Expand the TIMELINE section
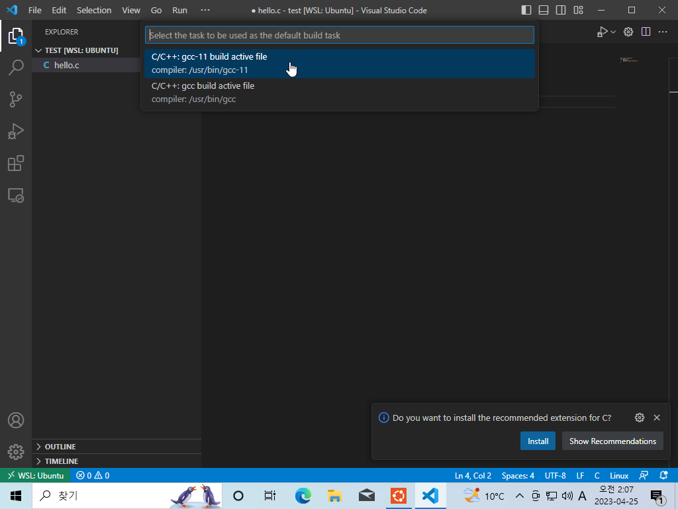 click(62, 461)
